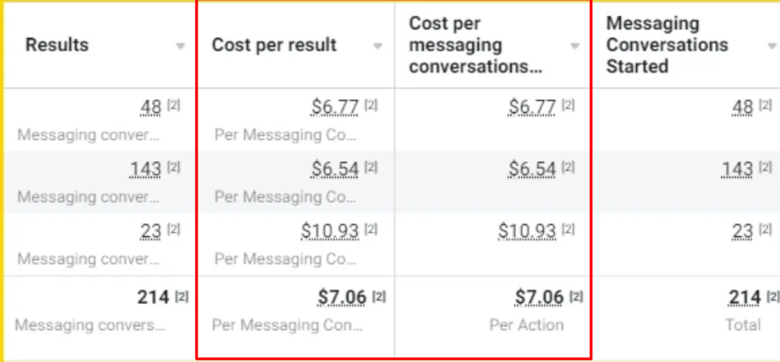The image size is (780, 362).
Task: Click footnote [2] beside 143 in Results
Action: pyautogui.click(x=173, y=168)
